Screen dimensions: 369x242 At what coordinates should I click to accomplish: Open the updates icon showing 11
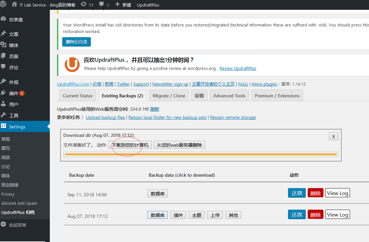pyautogui.click(x=84, y=4)
